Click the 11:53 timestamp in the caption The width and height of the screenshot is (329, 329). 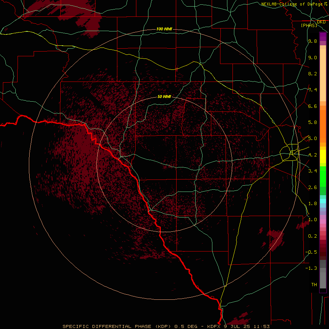coord(261,326)
